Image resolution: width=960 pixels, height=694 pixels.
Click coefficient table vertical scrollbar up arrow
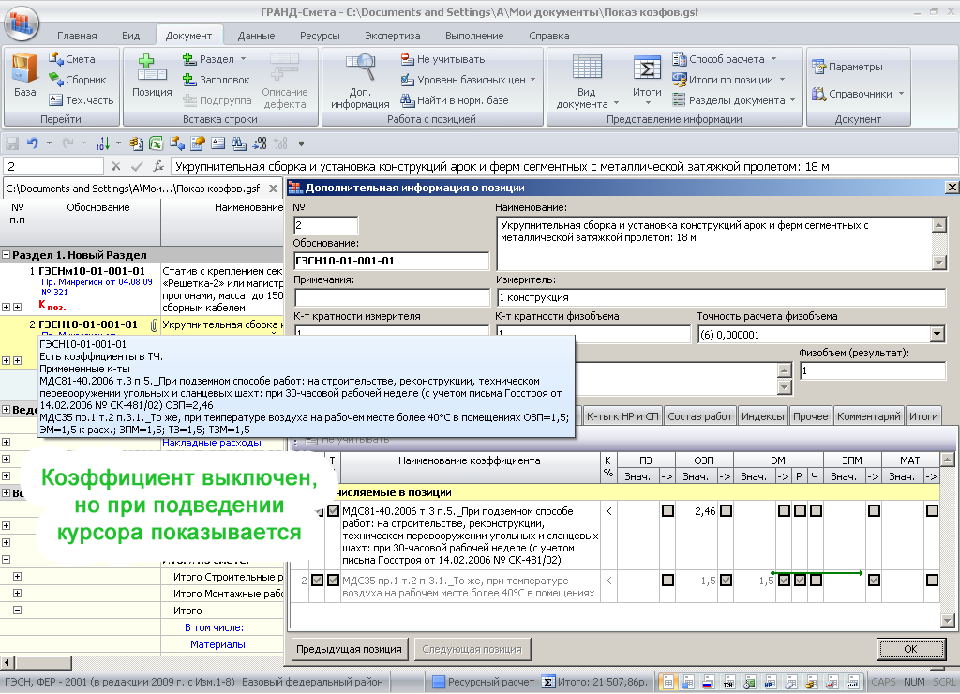pyautogui.click(x=947, y=459)
